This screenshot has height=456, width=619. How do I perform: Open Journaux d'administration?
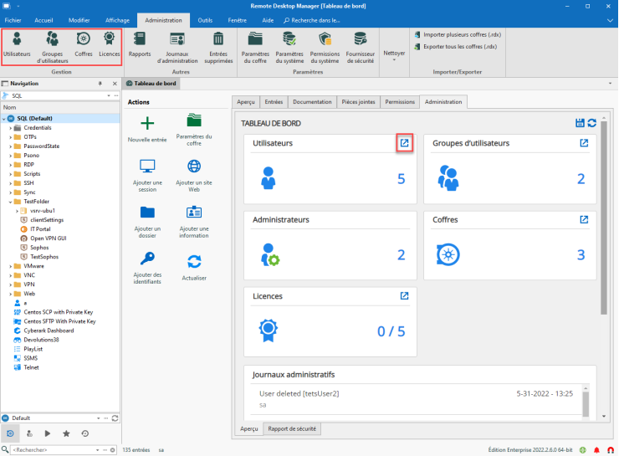pos(177,48)
